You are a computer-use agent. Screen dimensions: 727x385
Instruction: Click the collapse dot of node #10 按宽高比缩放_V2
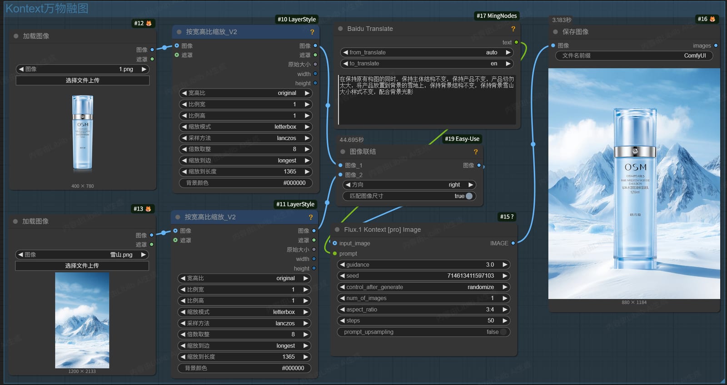179,32
